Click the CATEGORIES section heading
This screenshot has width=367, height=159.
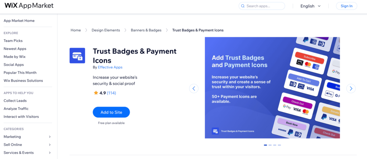pyautogui.click(x=14, y=129)
